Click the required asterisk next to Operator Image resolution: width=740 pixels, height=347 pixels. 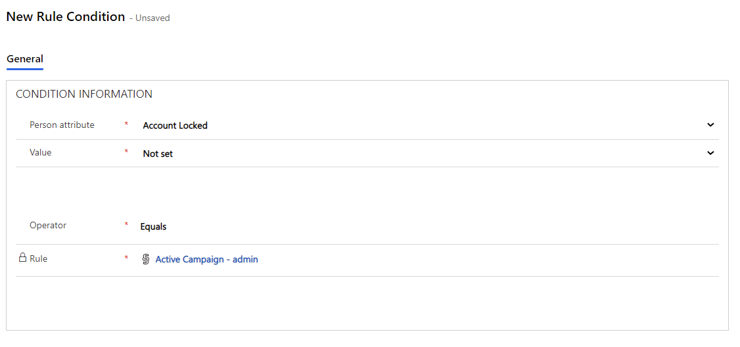(126, 225)
